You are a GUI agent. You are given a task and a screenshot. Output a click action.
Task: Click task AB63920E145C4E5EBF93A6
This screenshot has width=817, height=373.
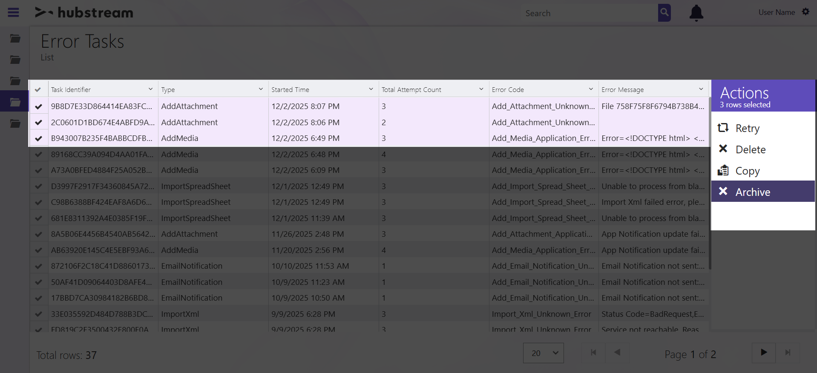click(x=103, y=250)
